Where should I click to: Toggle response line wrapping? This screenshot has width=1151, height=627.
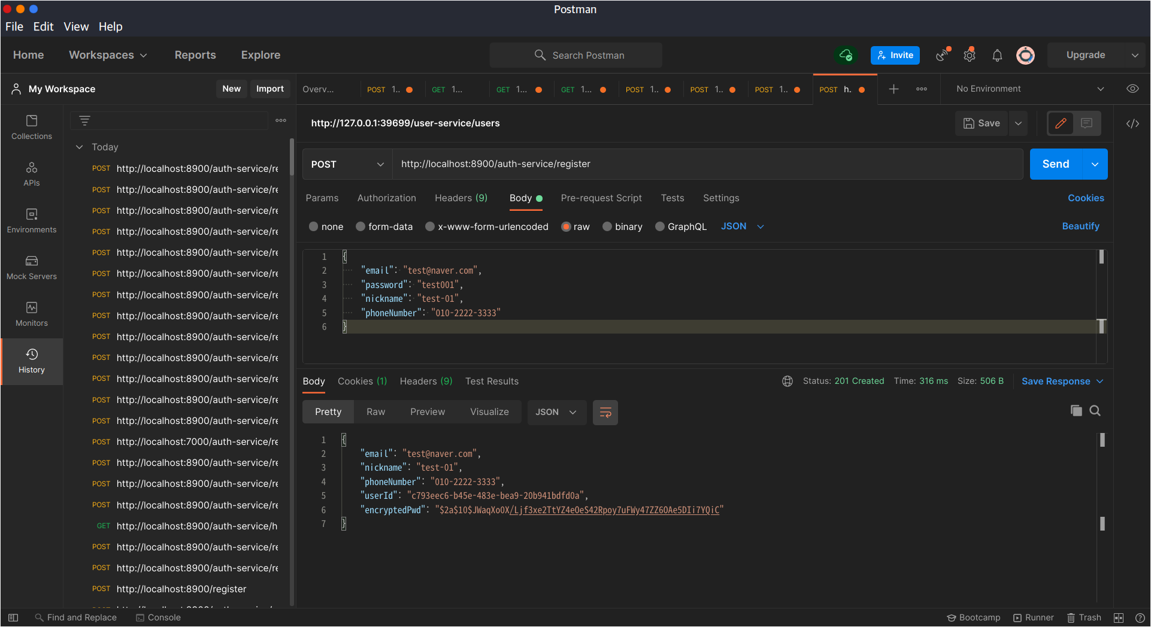[x=605, y=412]
